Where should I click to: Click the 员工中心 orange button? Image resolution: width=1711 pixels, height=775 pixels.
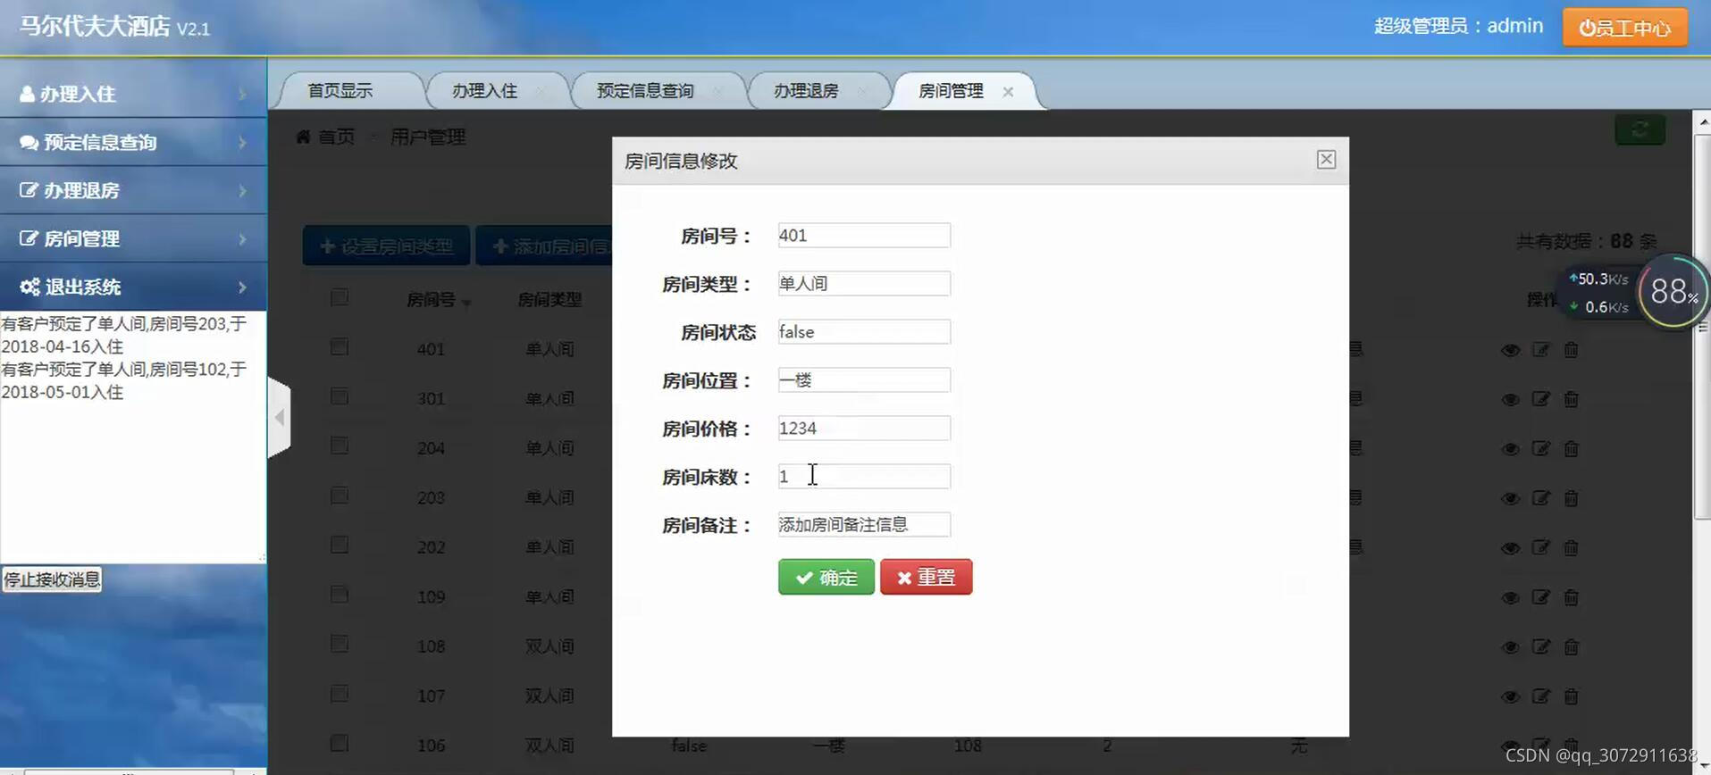click(1625, 28)
